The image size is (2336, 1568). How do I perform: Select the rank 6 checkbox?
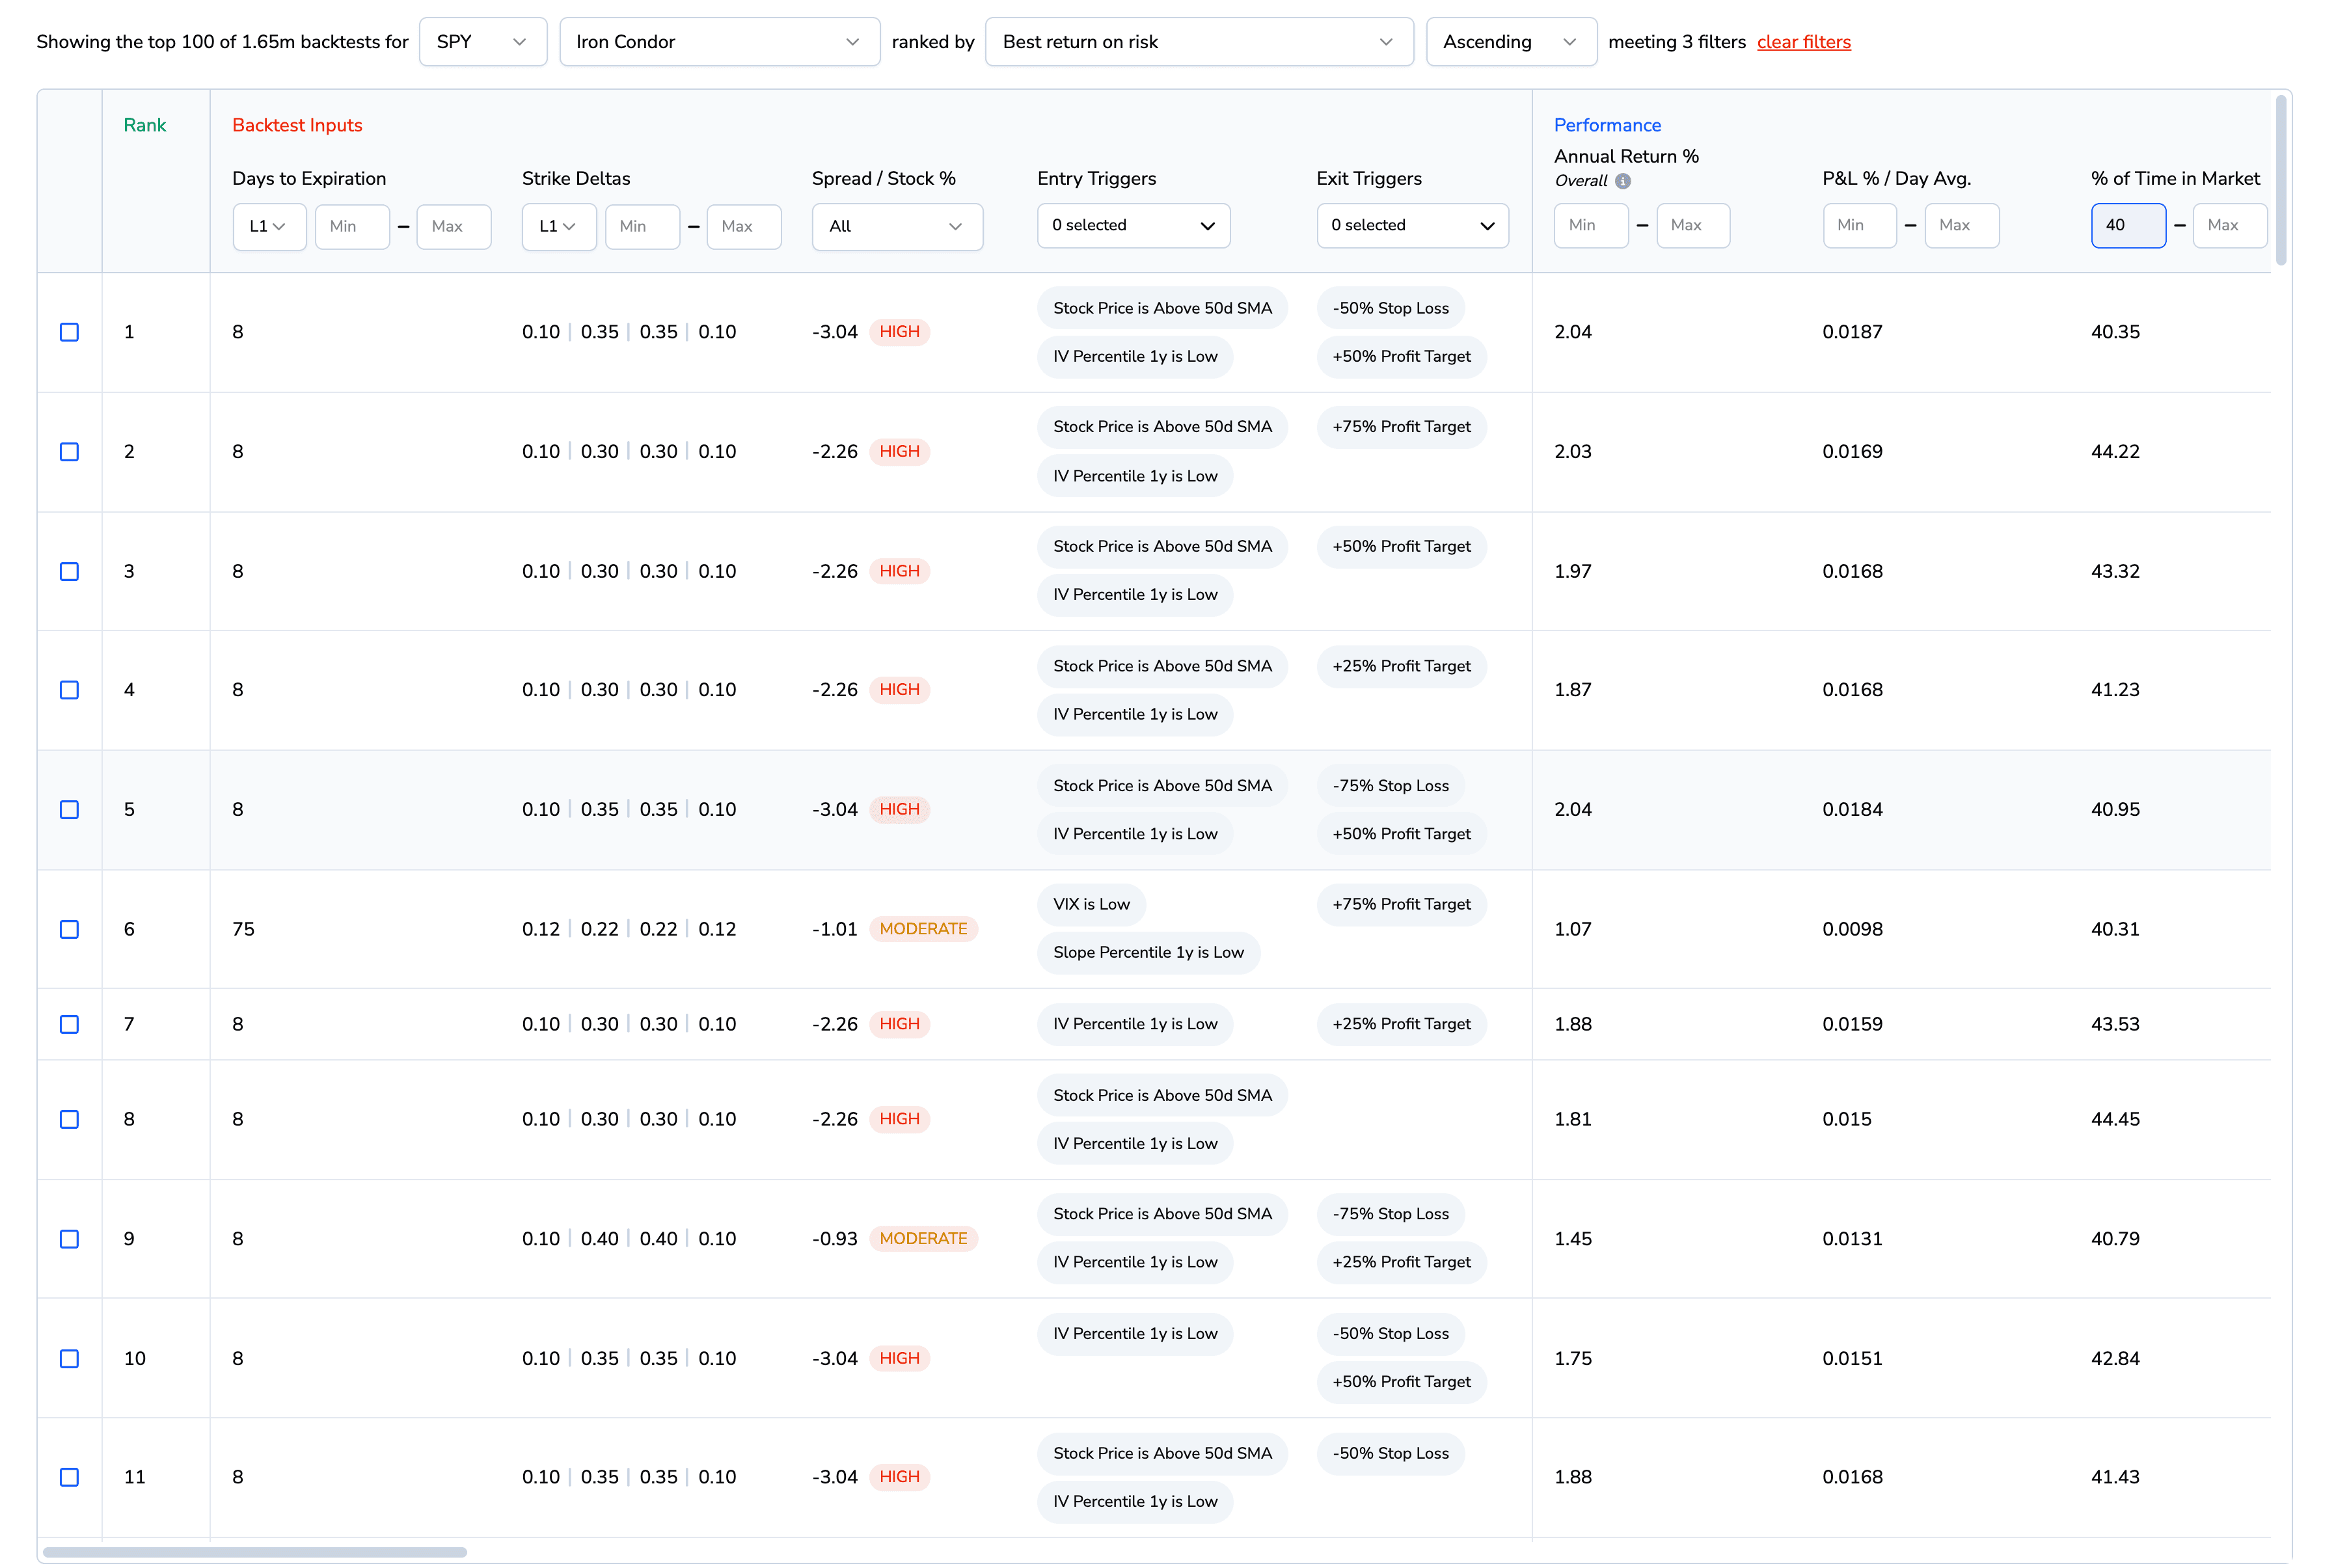[69, 929]
